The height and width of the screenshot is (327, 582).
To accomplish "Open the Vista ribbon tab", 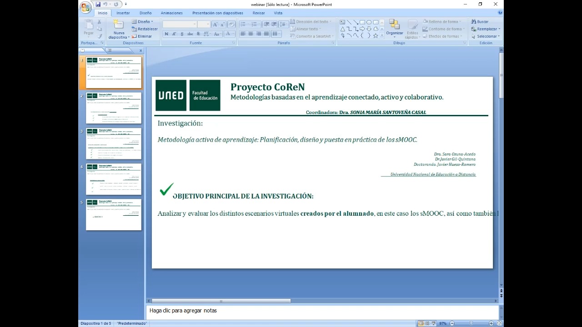I will pos(278,13).
